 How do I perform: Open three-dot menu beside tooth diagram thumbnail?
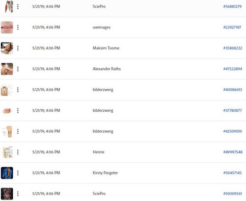(18, 90)
